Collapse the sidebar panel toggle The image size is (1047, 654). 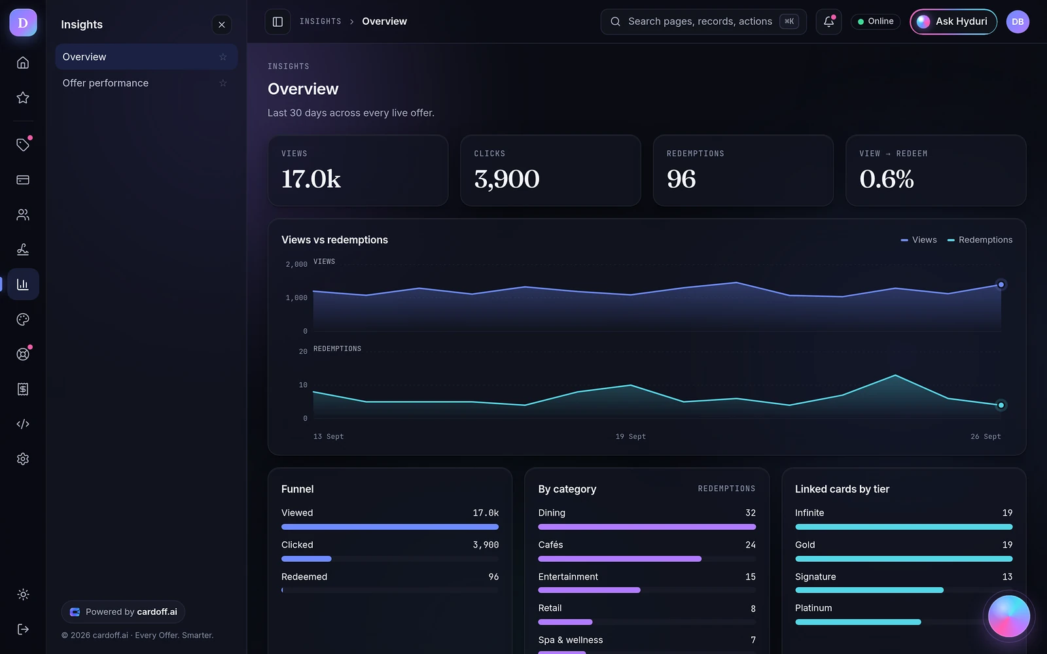point(277,22)
